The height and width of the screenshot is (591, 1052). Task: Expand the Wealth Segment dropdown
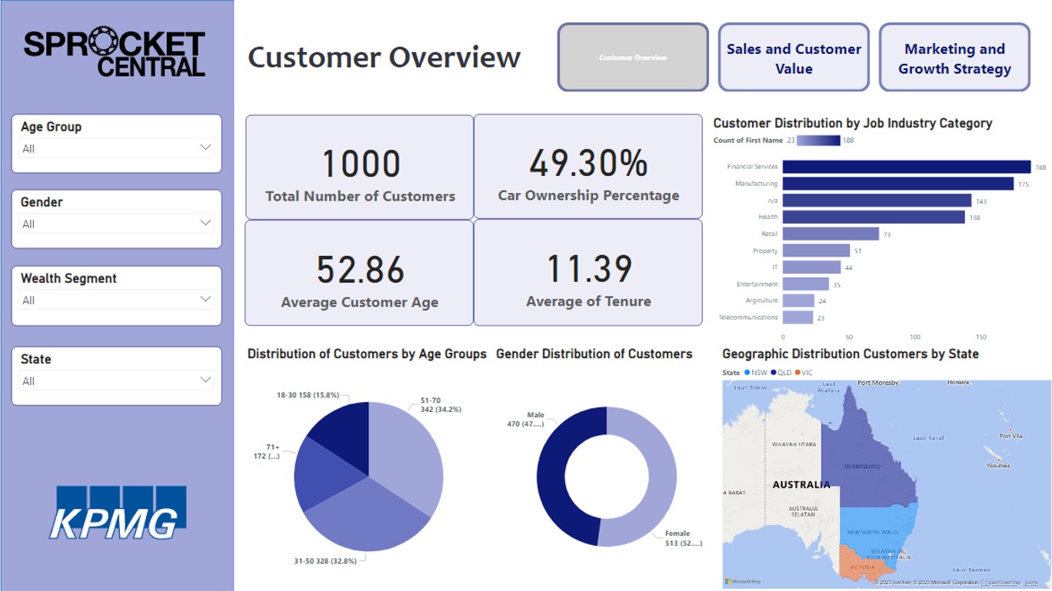[205, 299]
